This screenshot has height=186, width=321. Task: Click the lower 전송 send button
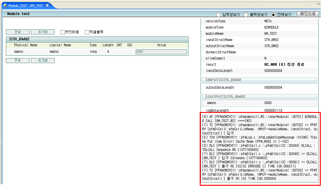click(17, 60)
